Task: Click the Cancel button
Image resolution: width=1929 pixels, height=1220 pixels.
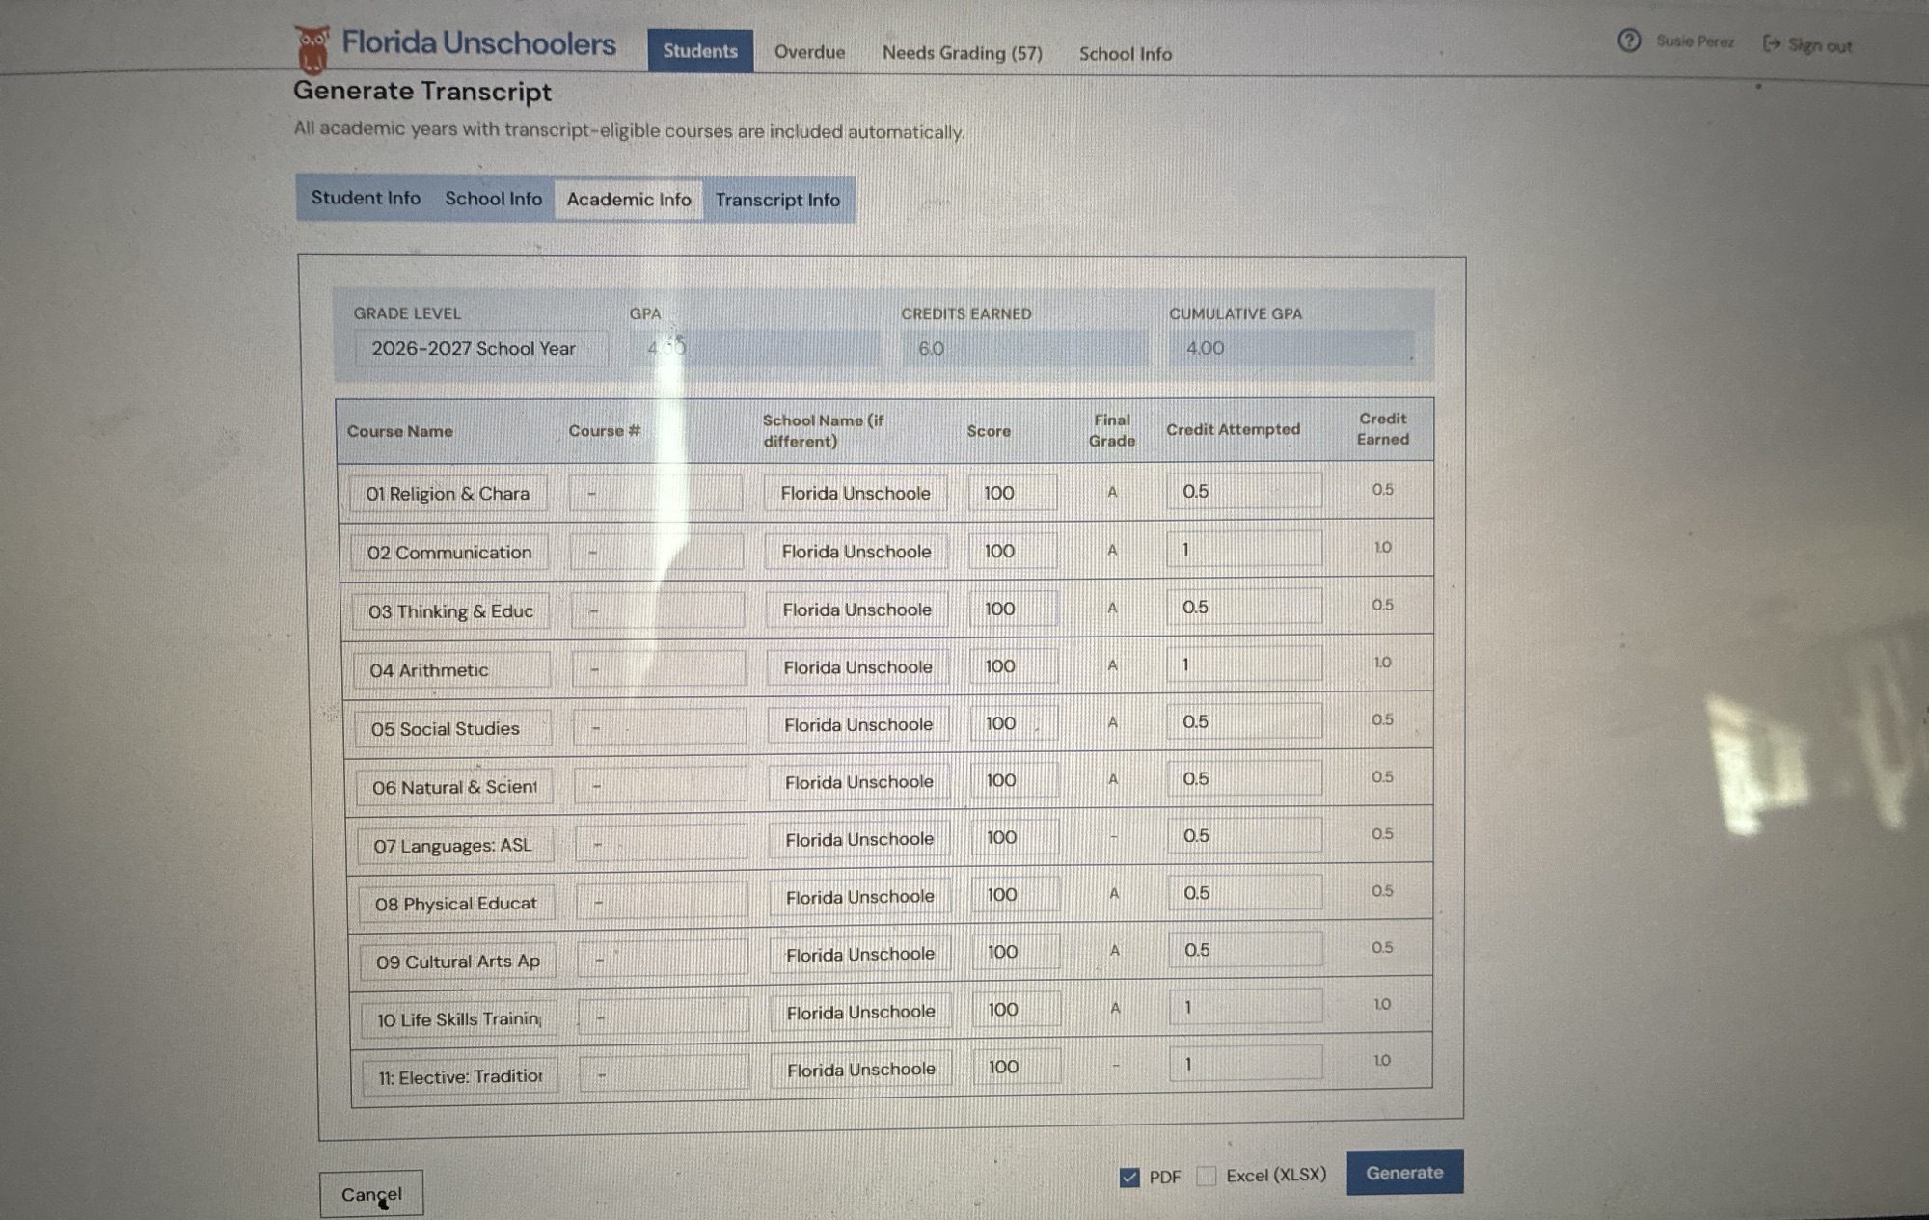Action: (371, 1194)
